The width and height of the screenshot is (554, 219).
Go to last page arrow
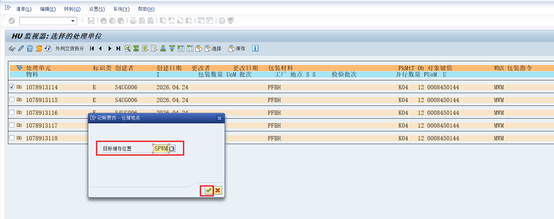(x=119, y=48)
